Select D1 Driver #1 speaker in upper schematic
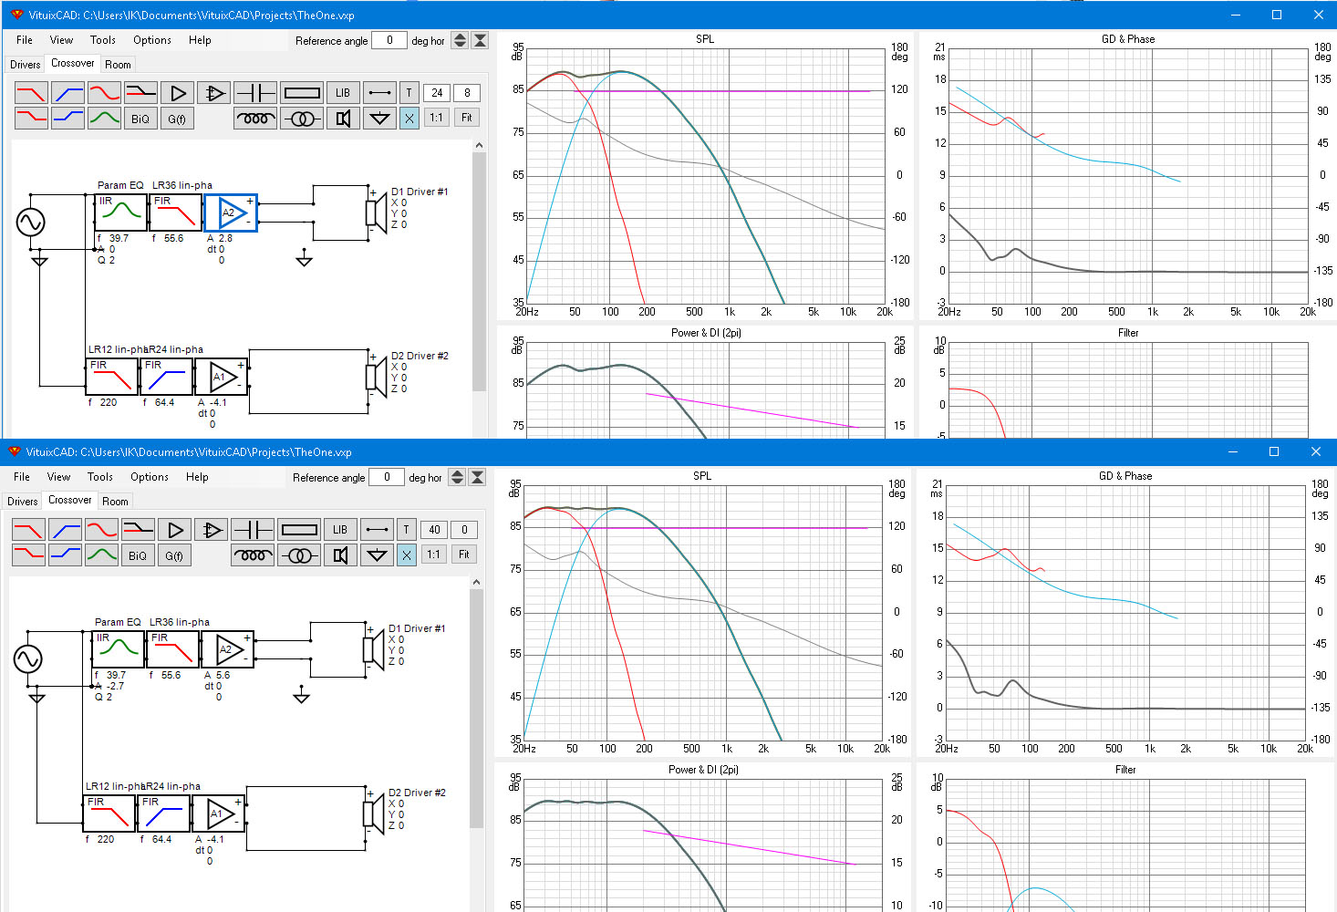Image resolution: width=1337 pixels, height=912 pixels. click(376, 212)
